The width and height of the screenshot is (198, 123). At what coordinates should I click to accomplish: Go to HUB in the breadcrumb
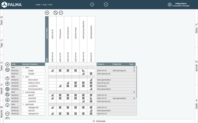click(44, 5)
